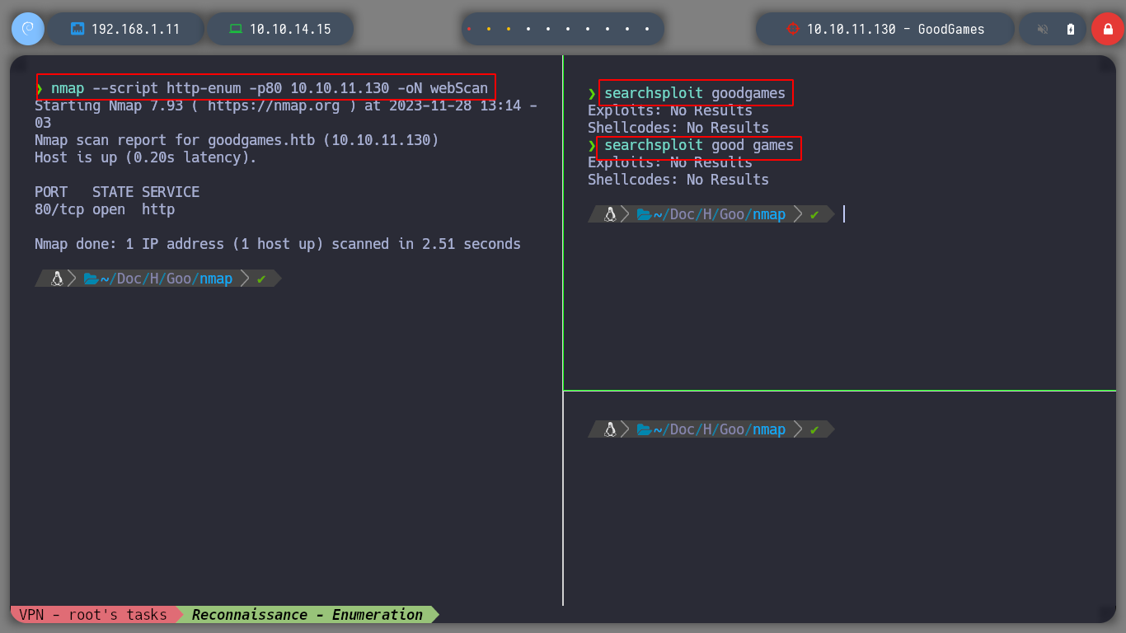Click the '10.10.11.130 - GoodGames' target label

point(895,29)
